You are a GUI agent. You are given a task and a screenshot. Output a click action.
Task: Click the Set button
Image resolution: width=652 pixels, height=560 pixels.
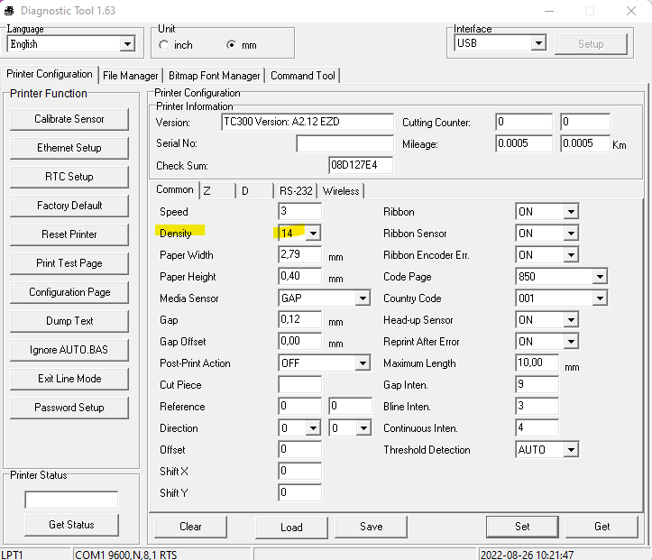(x=522, y=527)
